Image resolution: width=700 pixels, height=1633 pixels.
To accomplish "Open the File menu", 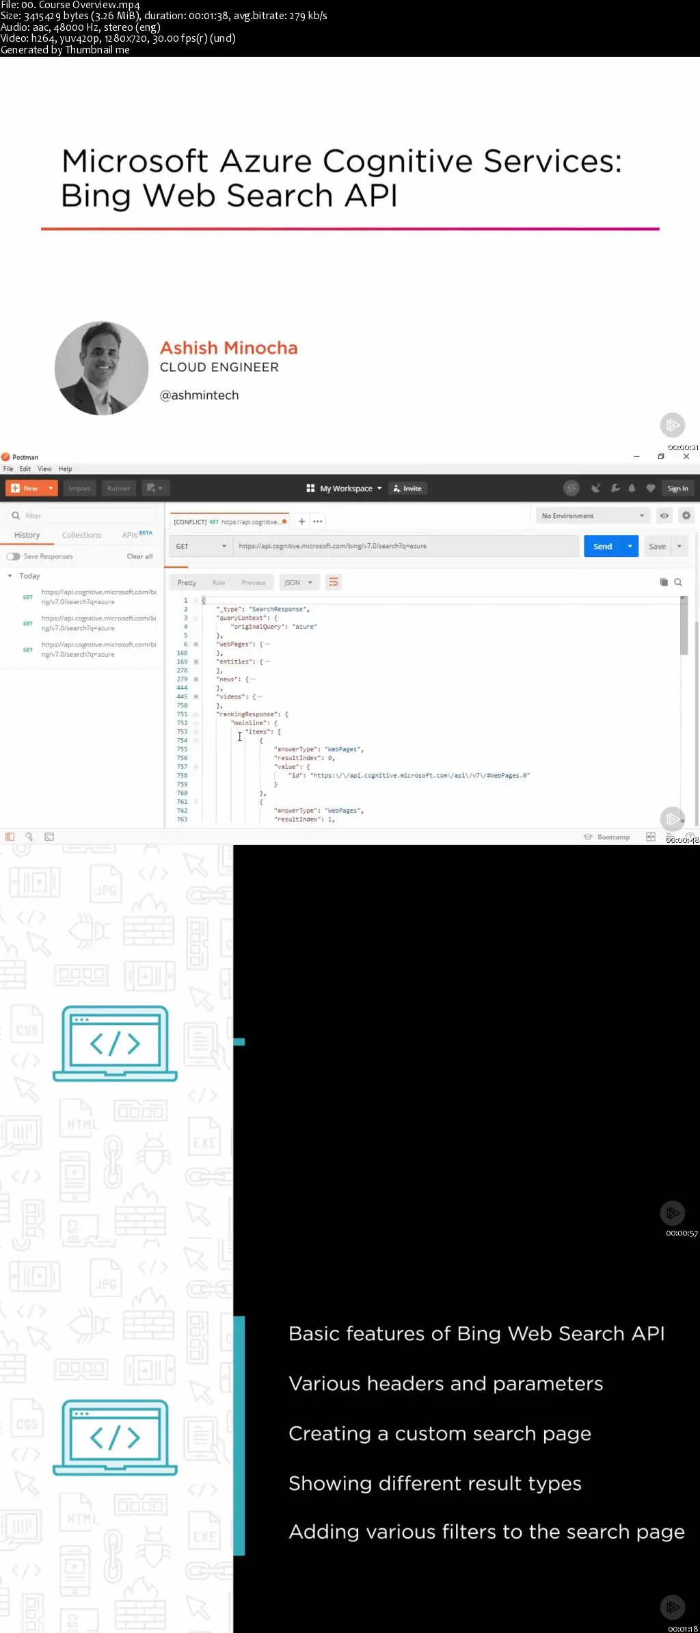I will [8, 469].
